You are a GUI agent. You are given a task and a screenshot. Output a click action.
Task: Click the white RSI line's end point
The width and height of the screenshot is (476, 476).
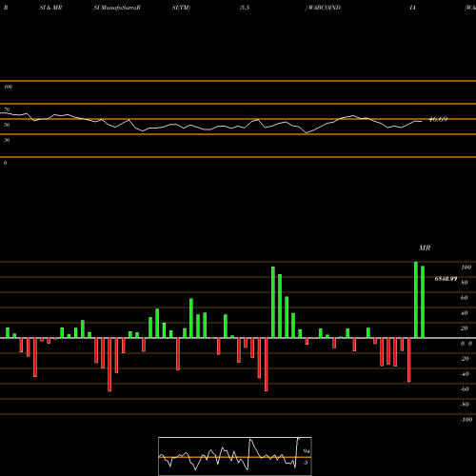pos(422,121)
